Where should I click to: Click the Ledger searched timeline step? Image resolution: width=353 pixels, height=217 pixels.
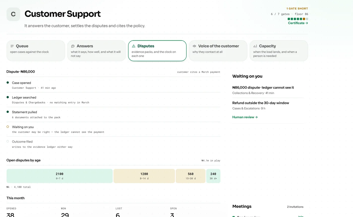tap(113, 100)
